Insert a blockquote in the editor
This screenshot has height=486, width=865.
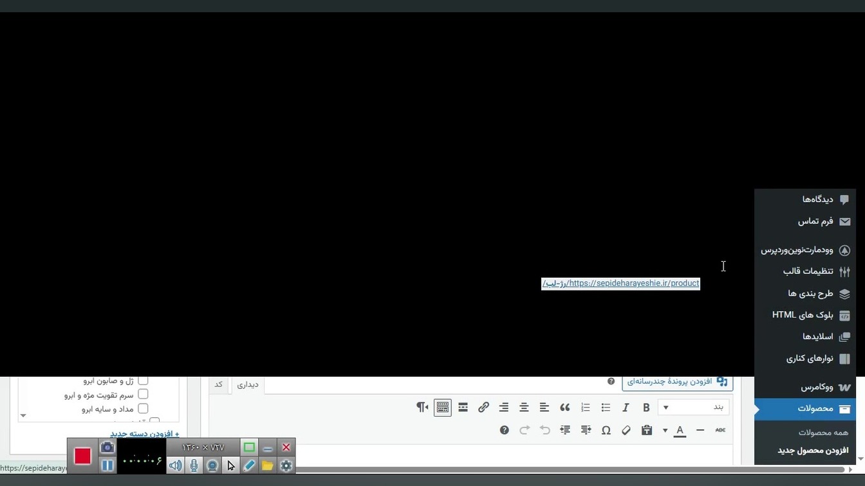564,408
